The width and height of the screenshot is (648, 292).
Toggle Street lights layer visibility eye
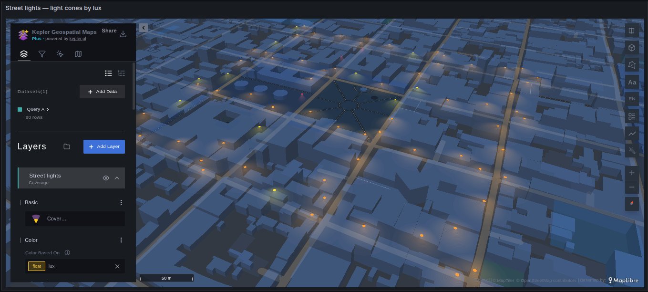click(106, 178)
